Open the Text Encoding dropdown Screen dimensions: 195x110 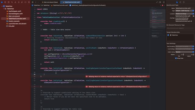point(185,46)
